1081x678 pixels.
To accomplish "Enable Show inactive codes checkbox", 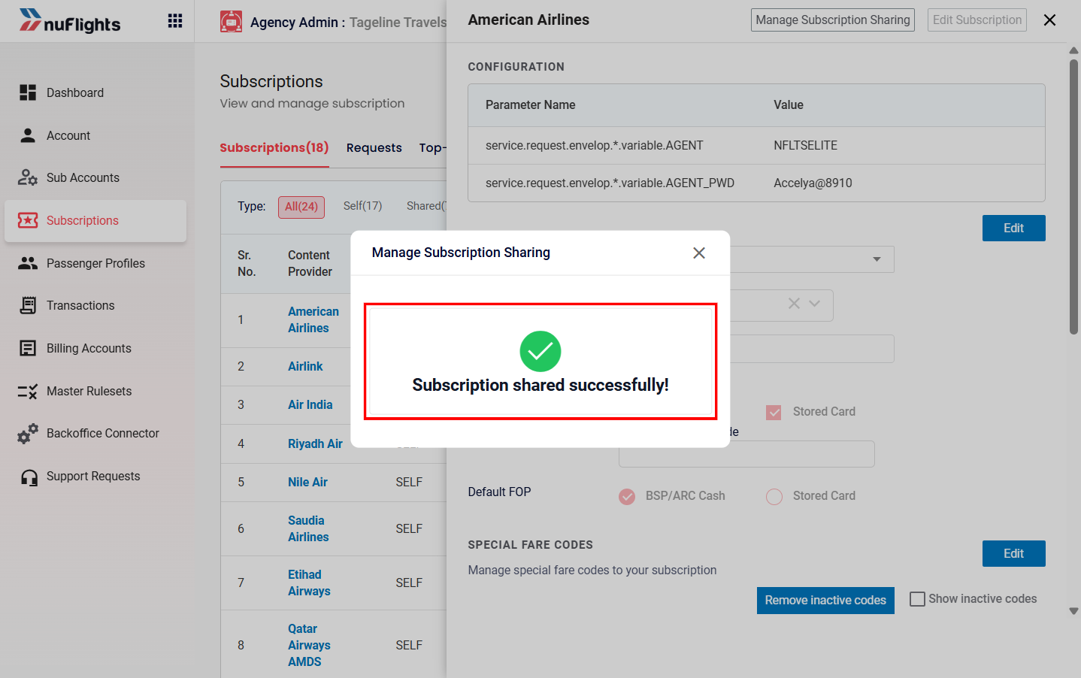I will (x=917, y=599).
